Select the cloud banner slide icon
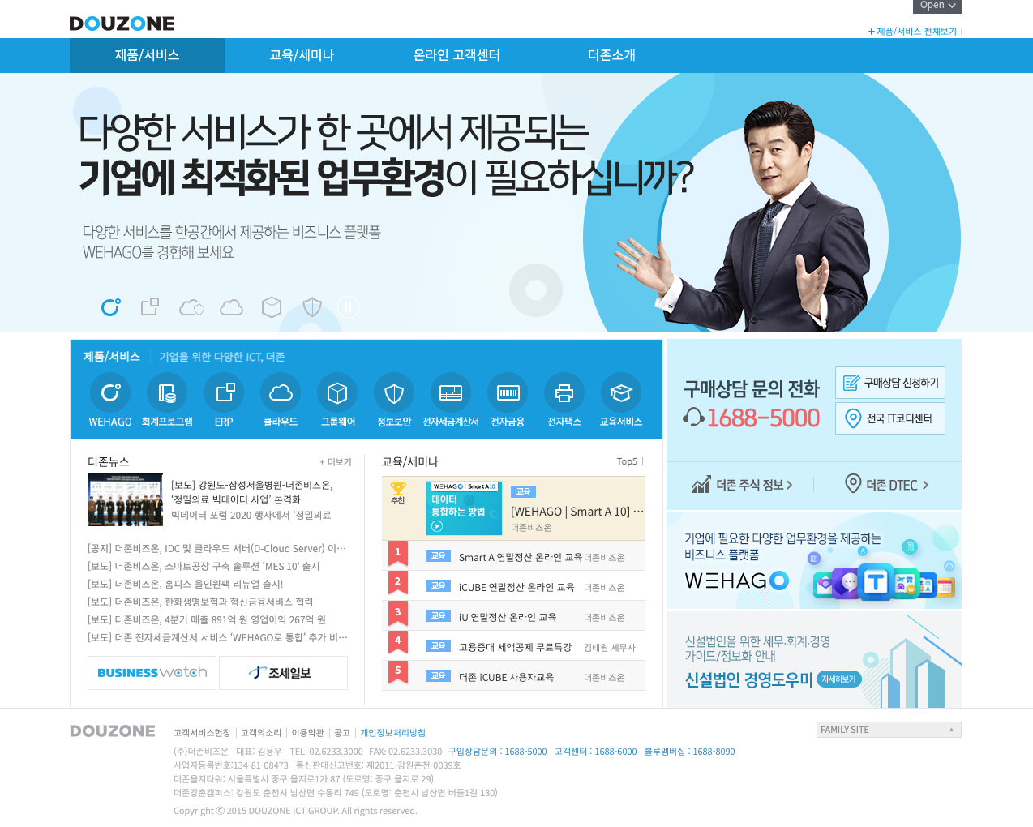Image resolution: width=1033 pixels, height=827 pixels. 232,307
